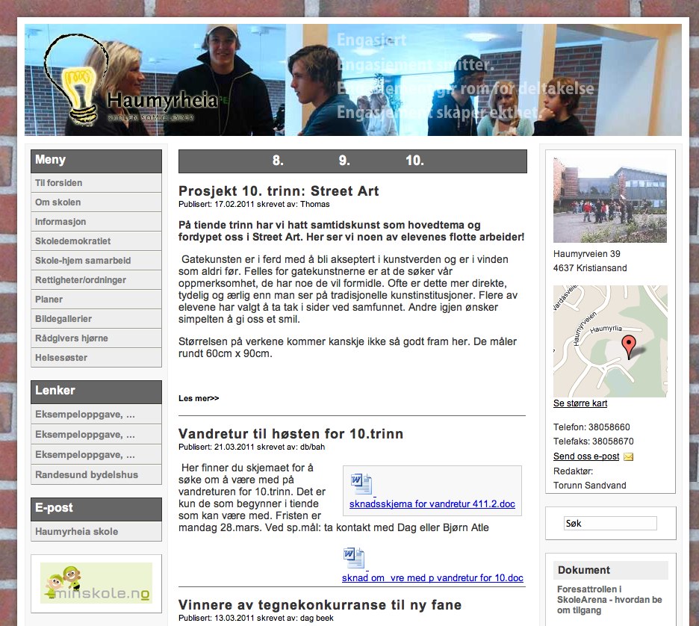
Task: Open Informasjon menu item
Action: 96,222
